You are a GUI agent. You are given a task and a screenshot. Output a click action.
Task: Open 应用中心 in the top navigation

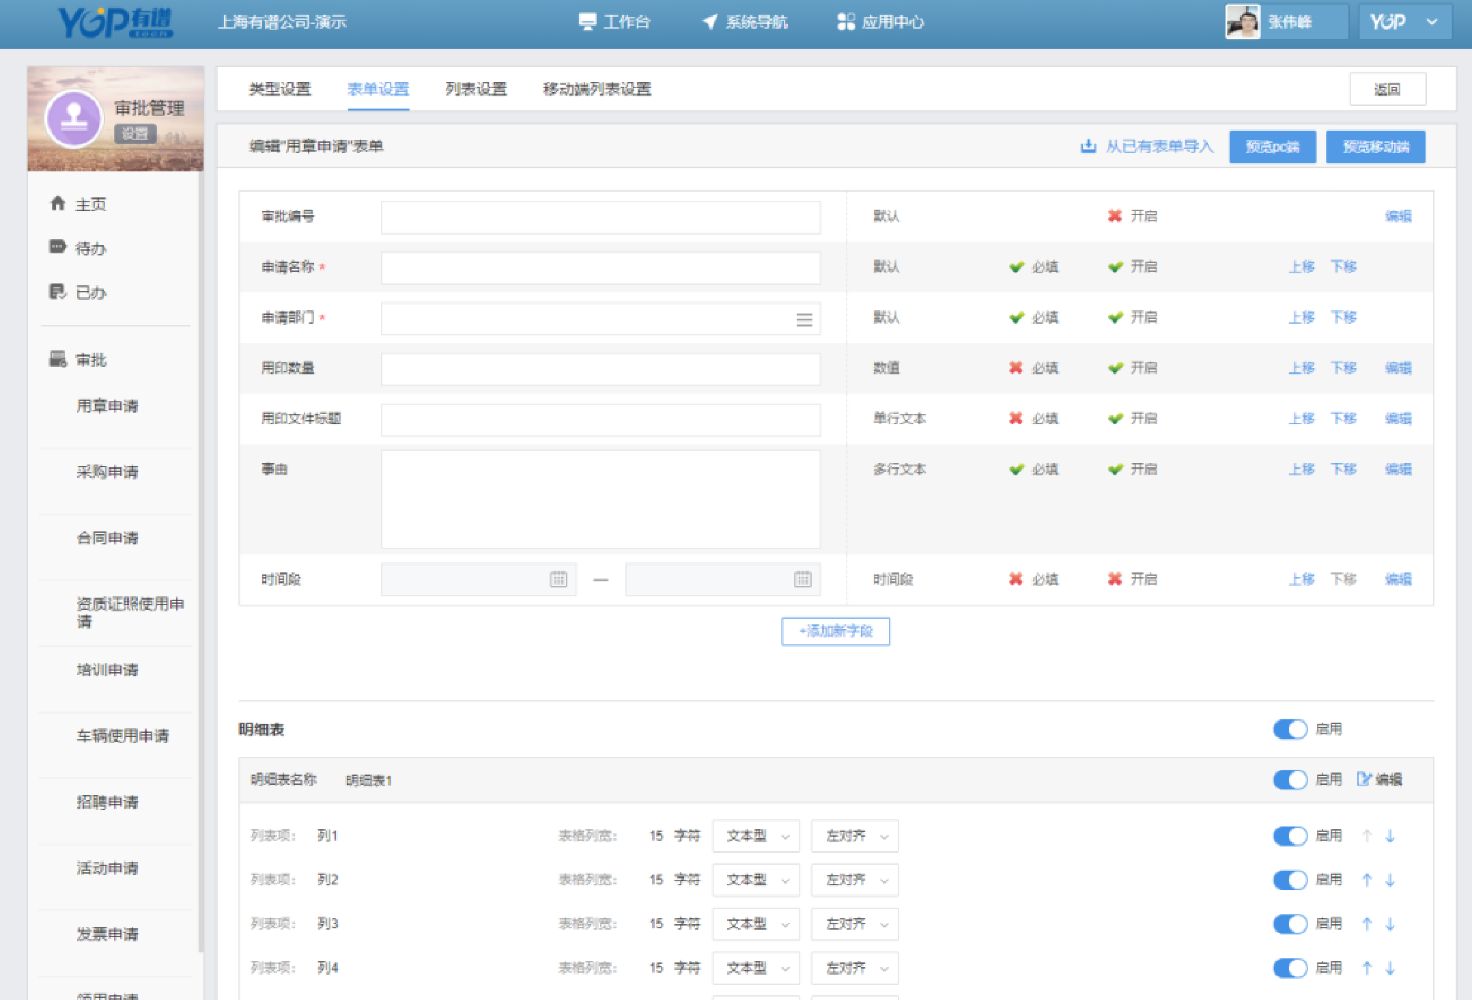[881, 22]
